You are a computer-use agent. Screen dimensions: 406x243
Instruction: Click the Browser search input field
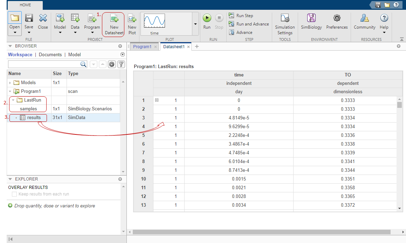coord(44,64)
